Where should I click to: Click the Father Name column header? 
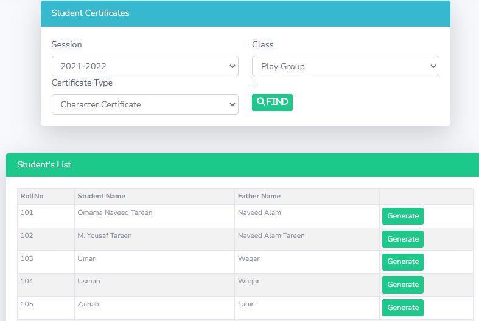pos(259,196)
